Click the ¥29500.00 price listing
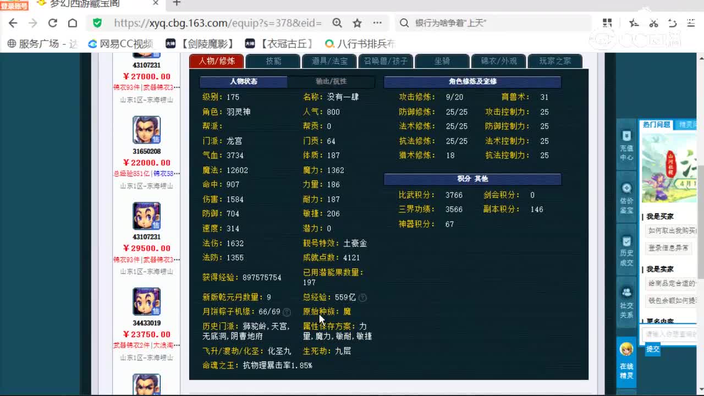The image size is (704, 396). point(146,248)
